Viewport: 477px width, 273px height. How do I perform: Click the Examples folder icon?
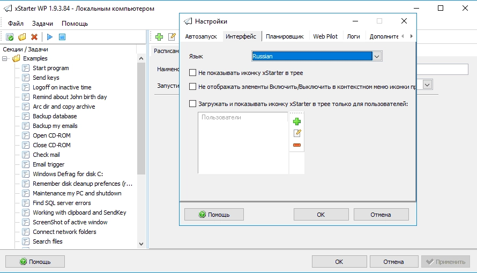coord(16,58)
